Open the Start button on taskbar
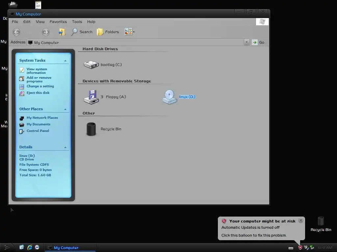This screenshot has width=337, height=252. pos(7,247)
